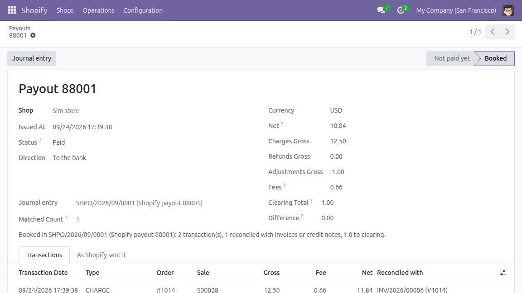
Task: Navigate back to Payouts breadcrumb
Action: pos(19,28)
